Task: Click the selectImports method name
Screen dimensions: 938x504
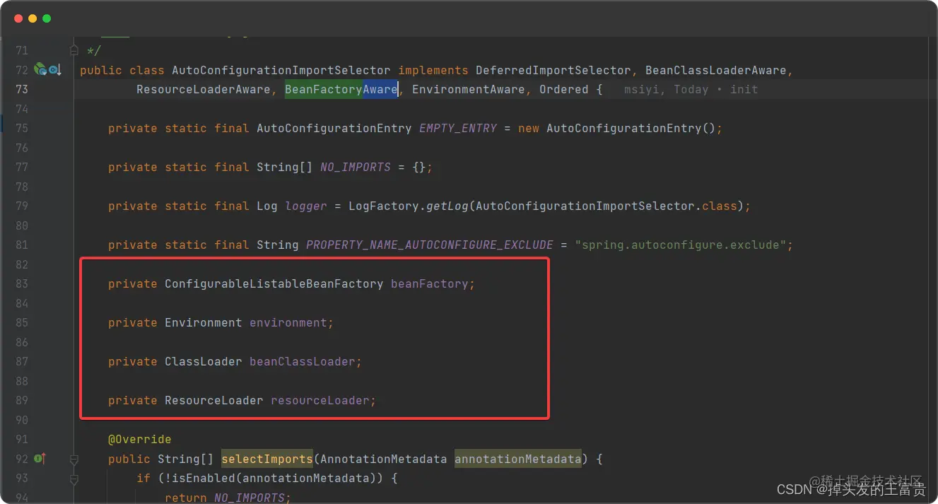Action: click(266, 459)
